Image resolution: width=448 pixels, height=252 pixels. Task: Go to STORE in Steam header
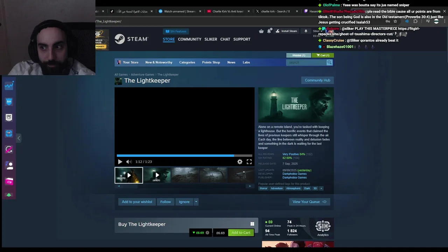click(x=169, y=39)
